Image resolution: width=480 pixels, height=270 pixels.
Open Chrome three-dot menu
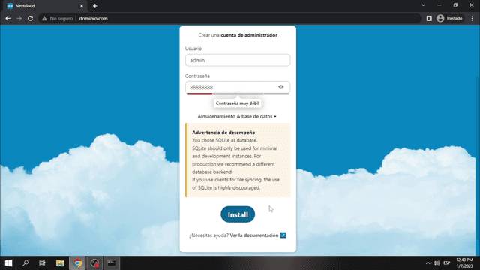(x=472, y=18)
